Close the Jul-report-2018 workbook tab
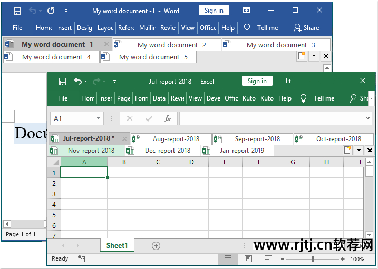Screen dimensions: 378x269 [x=124, y=138]
